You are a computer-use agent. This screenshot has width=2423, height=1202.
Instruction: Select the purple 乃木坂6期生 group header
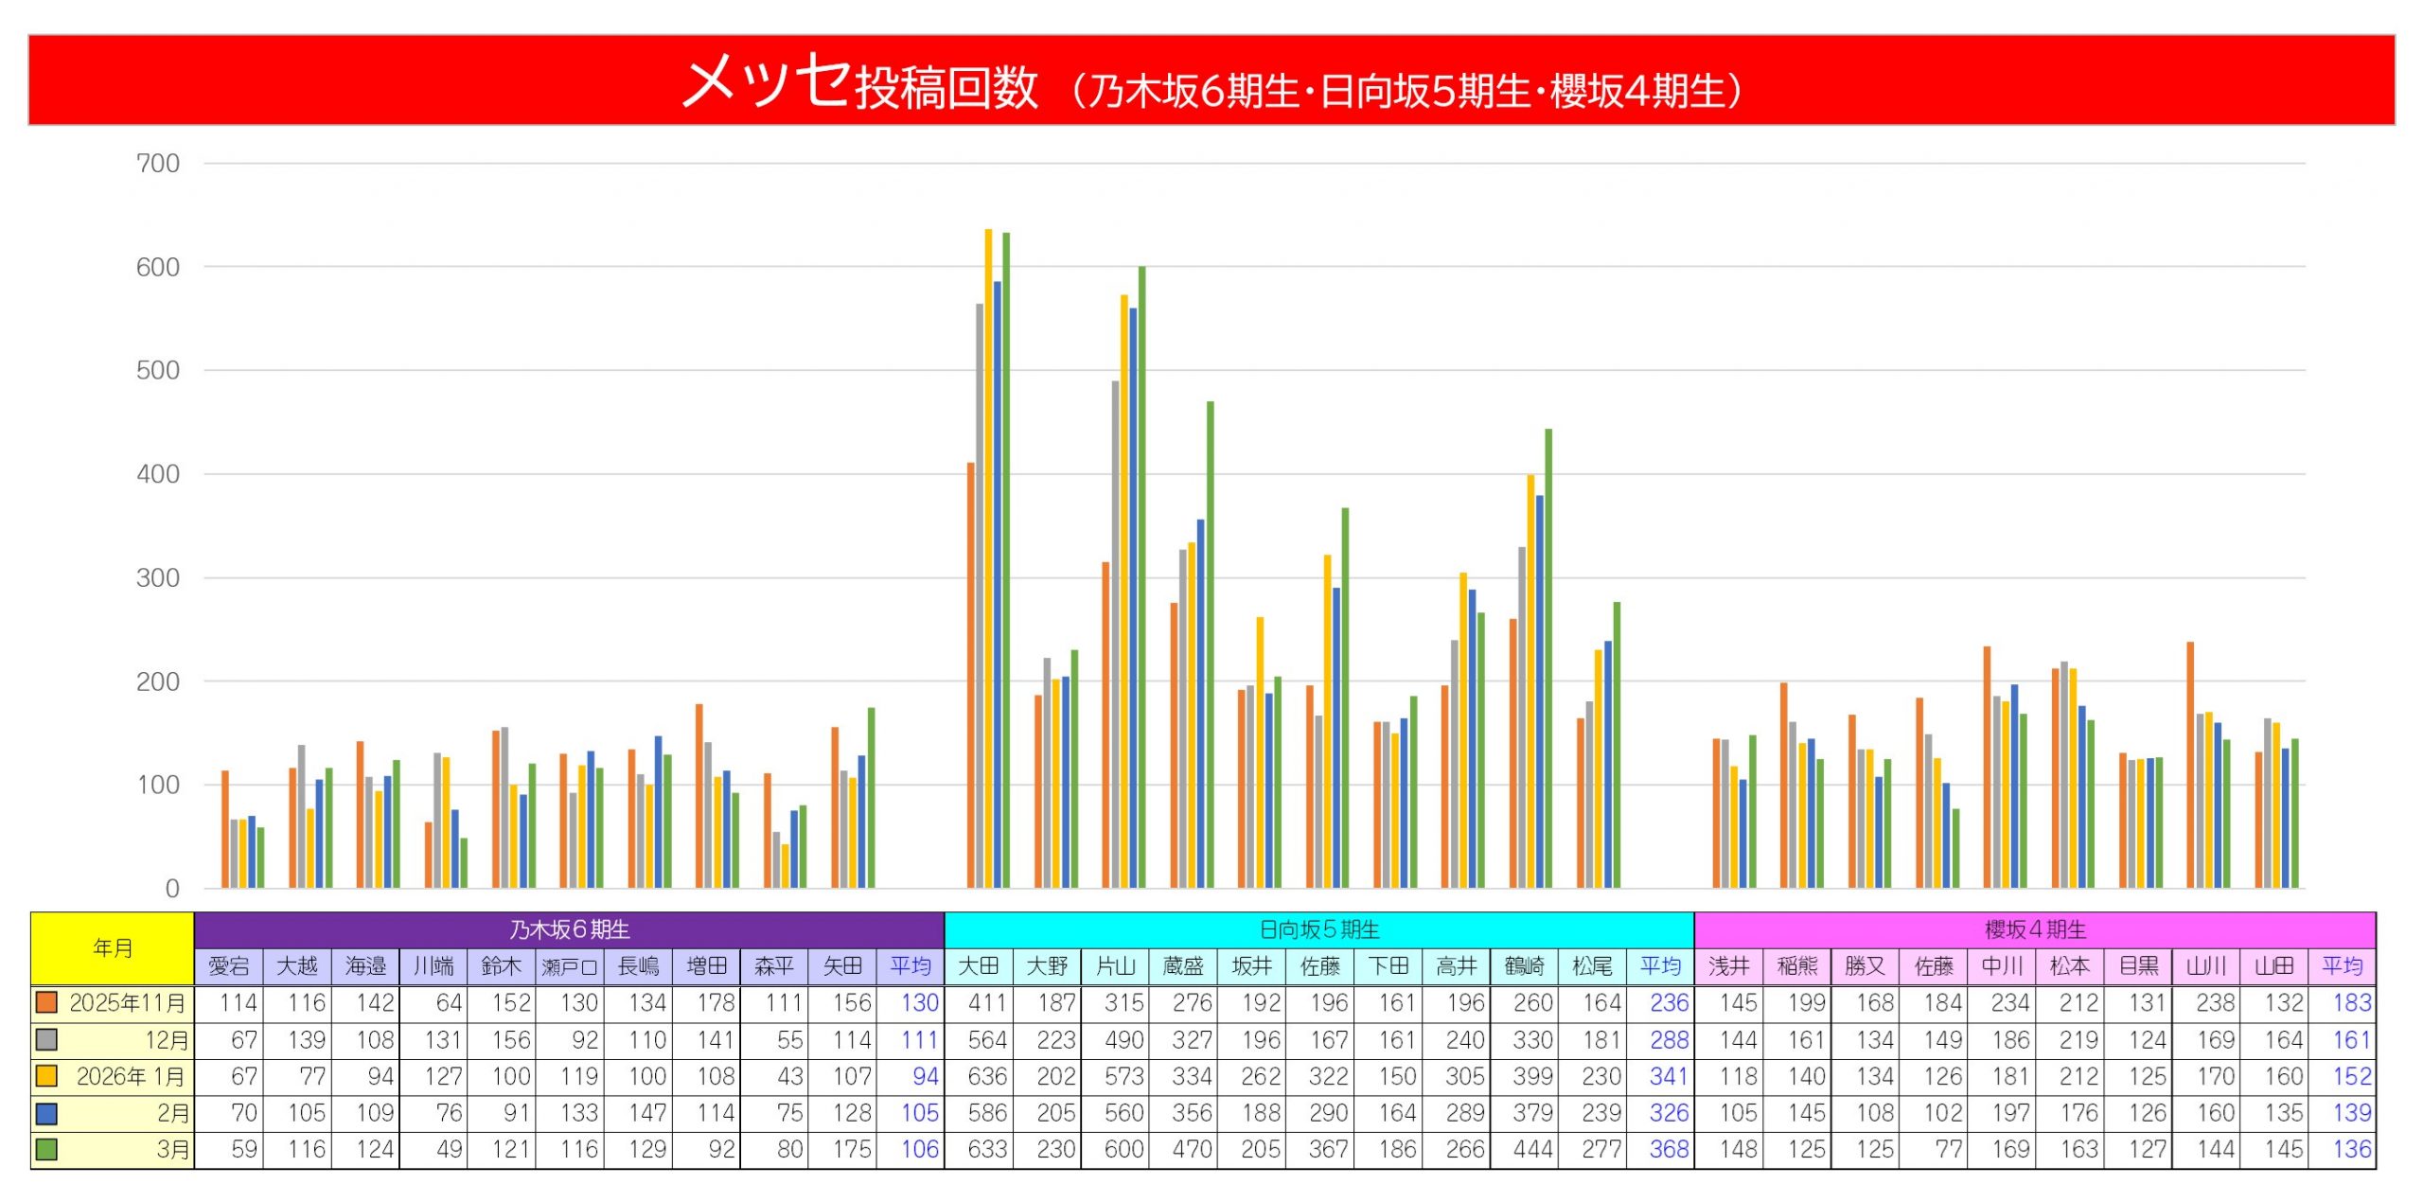[569, 929]
